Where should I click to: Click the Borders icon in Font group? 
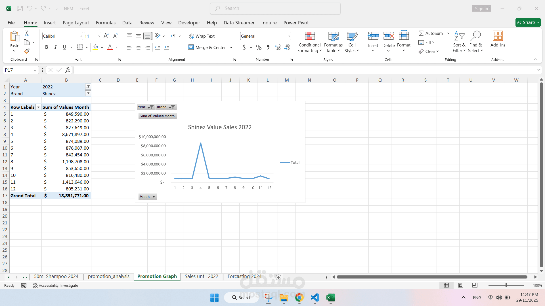pyautogui.click(x=80, y=47)
